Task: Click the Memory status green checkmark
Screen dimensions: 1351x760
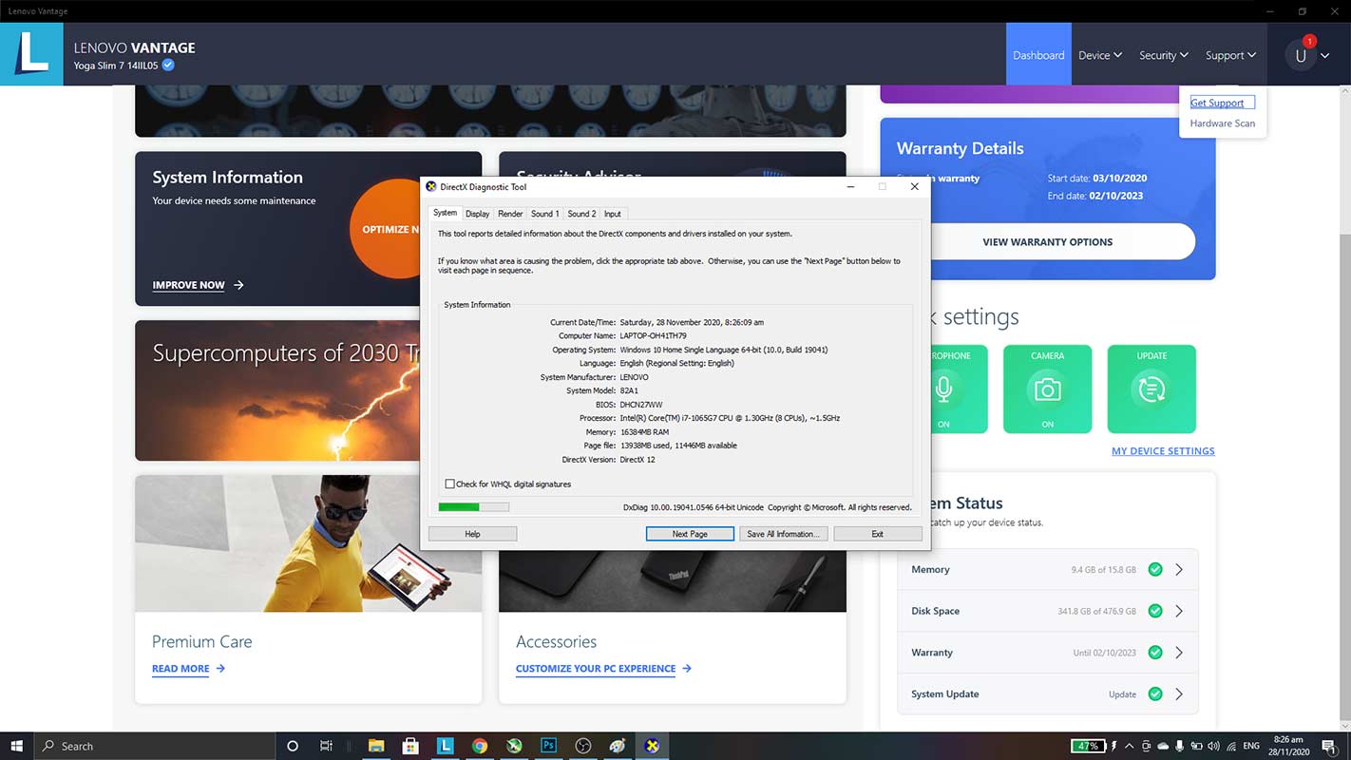Action: tap(1155, 570)
